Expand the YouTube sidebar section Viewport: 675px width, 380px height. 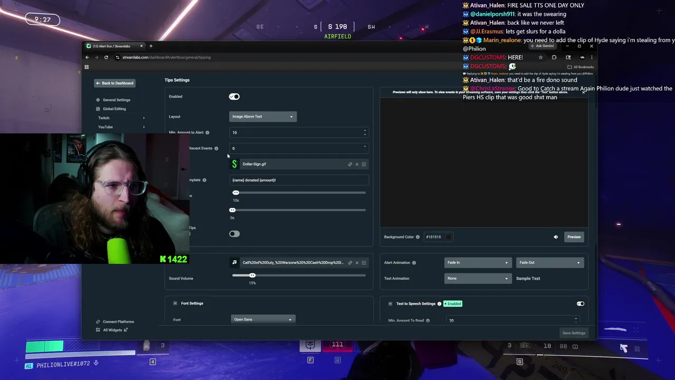(121, 127)
